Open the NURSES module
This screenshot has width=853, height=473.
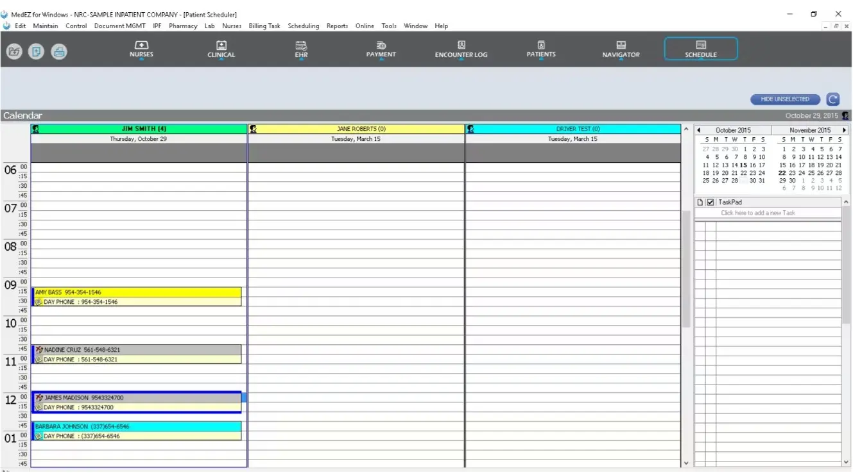(141, 48)
